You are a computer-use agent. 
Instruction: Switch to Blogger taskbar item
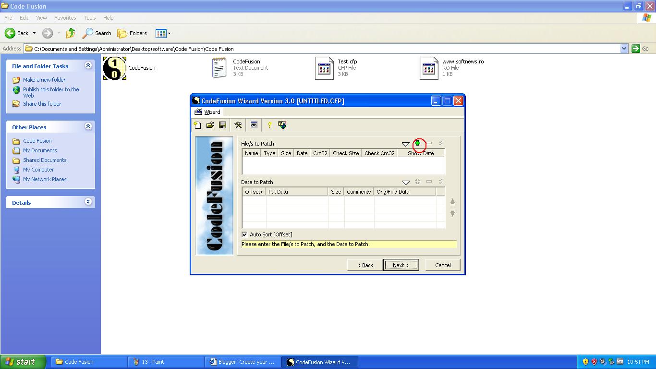tap(243, 362)
